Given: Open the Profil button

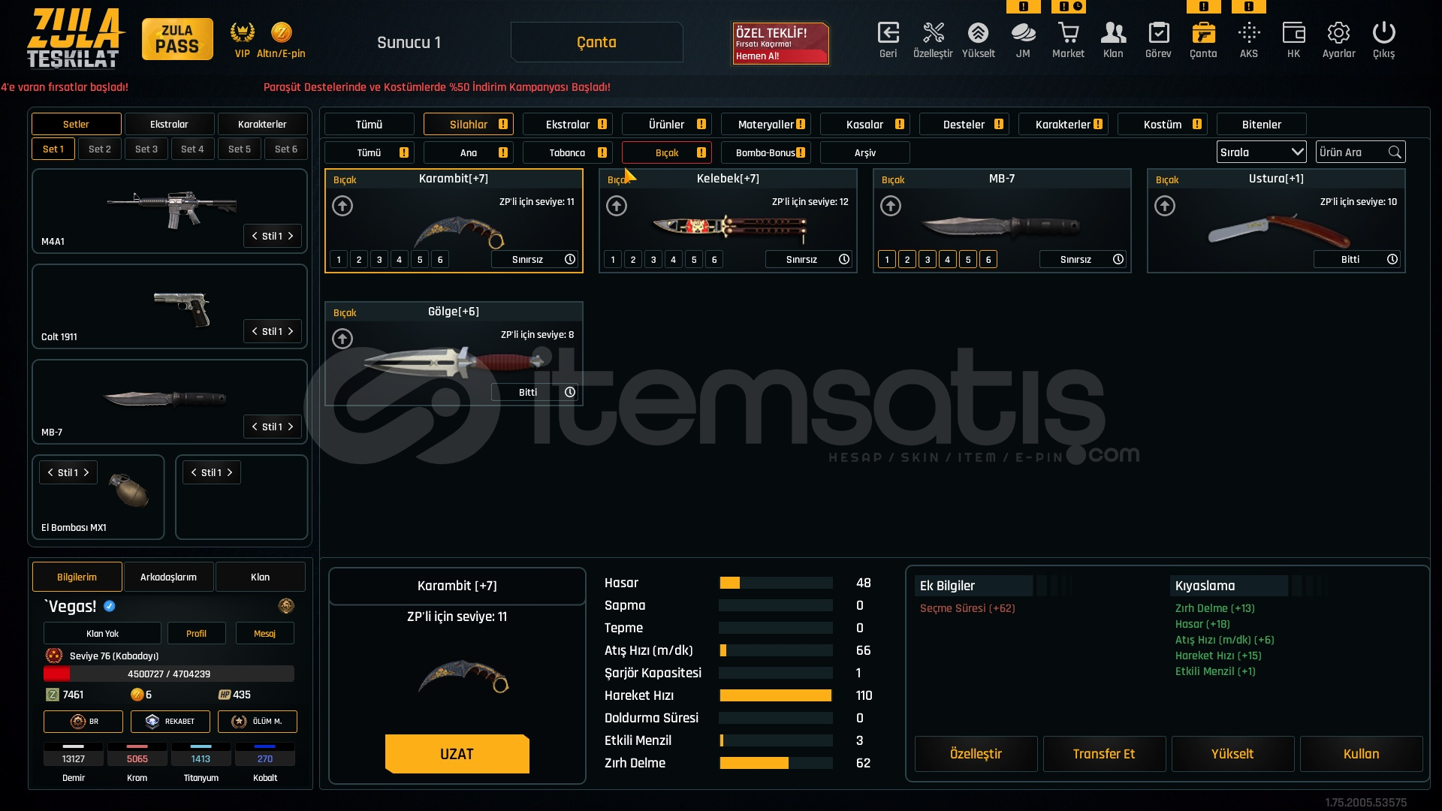Looking at the screenshot, I should (196, 634).
